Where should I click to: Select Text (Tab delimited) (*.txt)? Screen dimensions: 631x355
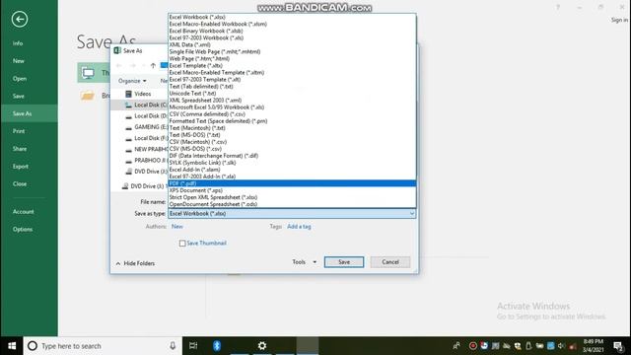pos(292,86)
